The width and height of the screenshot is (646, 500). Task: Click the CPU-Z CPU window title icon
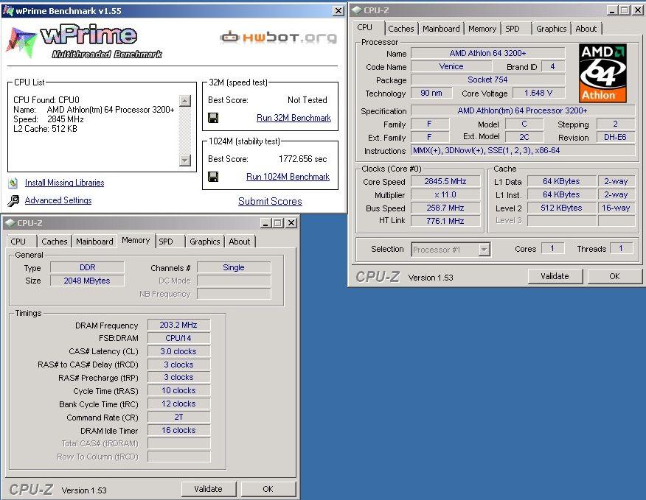[x=357, y=10]
